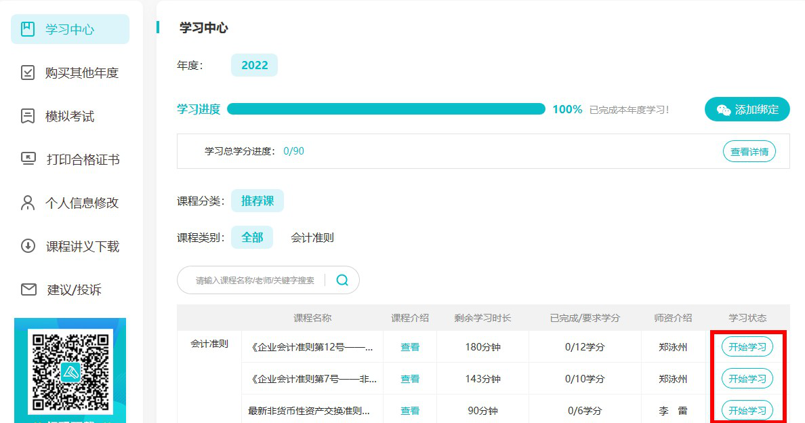Select the 推荐课 course category
The height and width of the screenshot is (423, 805).
point(257,201)
